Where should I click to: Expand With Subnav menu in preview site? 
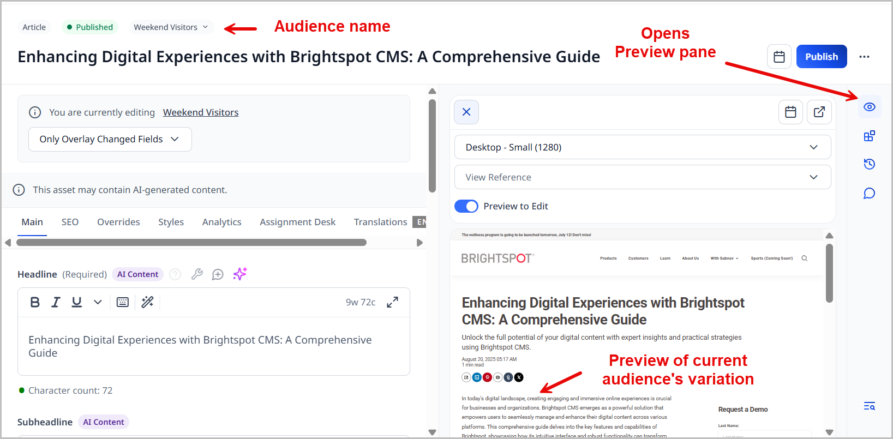tap(724, 258)
